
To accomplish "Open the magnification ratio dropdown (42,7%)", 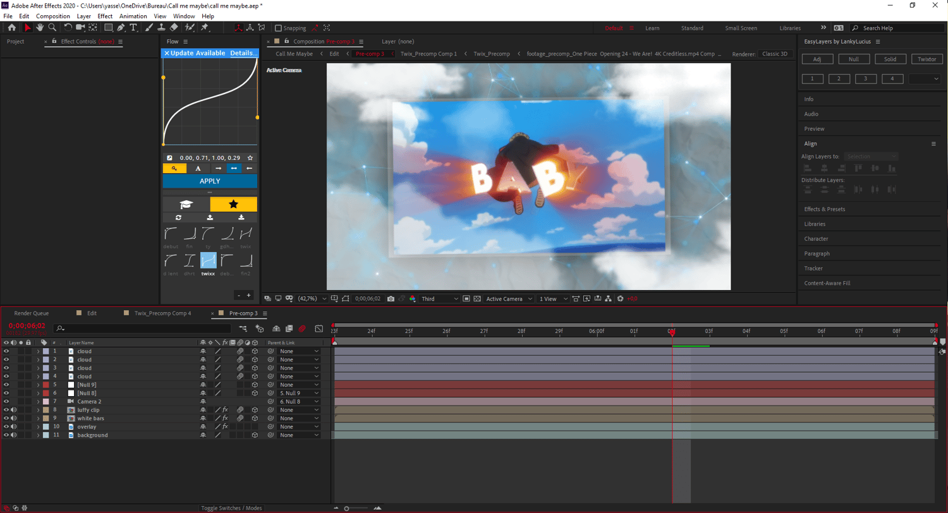I will (312, 299).
